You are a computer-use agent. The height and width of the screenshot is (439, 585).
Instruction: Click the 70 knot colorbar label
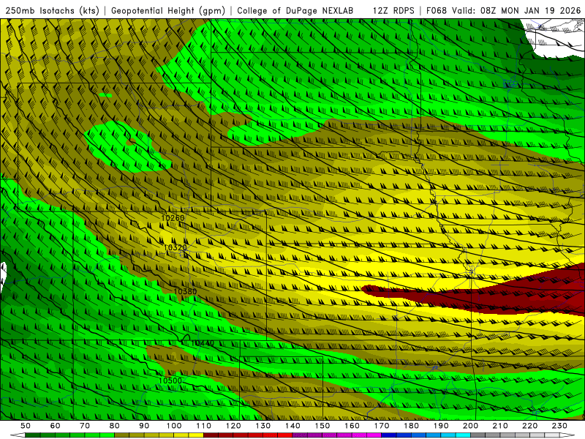tap(85, 426)
